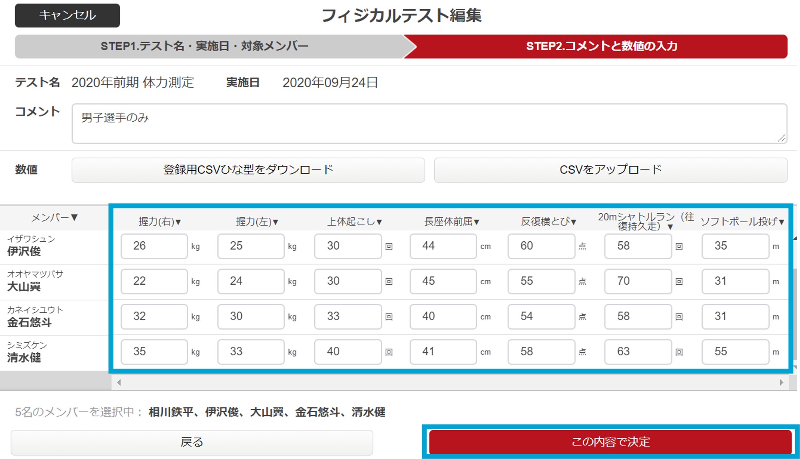Select 伊沢俊's 握力(右) value field
The height and width of the screenshot is (459, 800).
tap(153, 246)
